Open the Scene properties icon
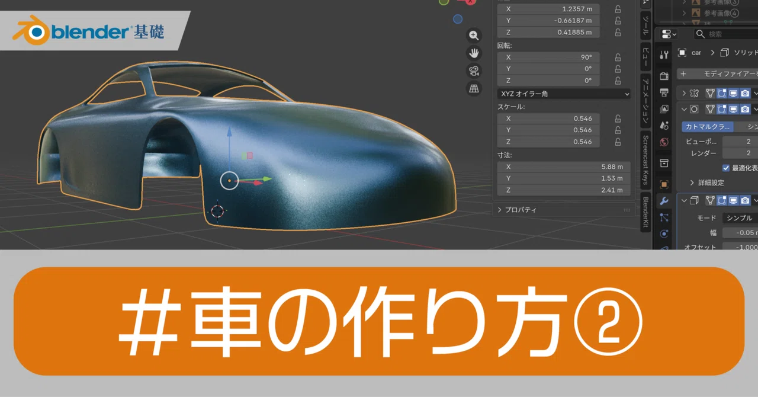The image size is (758, 397). pos(664,126)
